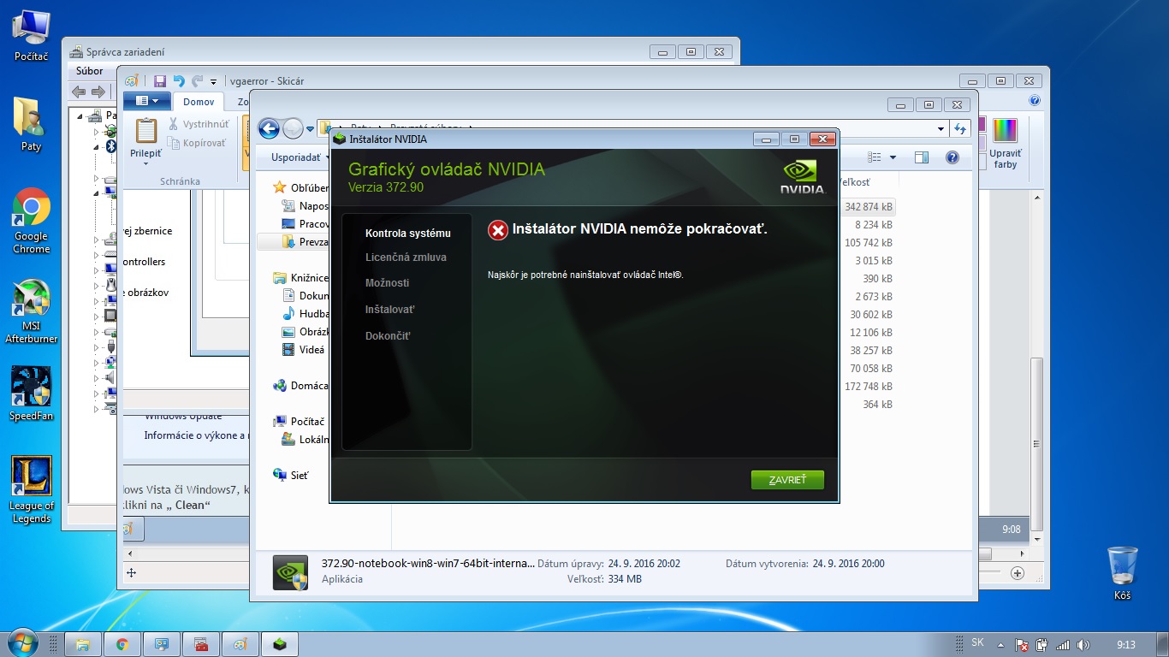Switch to Domov tab in Paint
This screenshot has height=657, width=1169.
point(199,102)
